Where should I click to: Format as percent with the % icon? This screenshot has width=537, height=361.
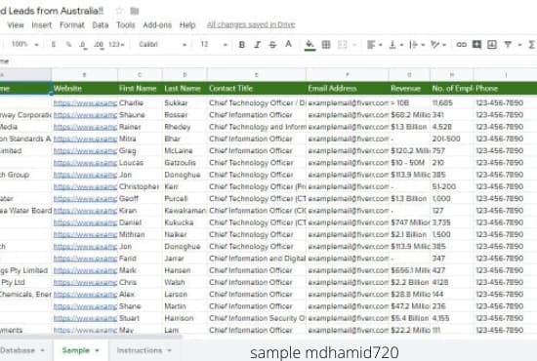pos(68,45)
